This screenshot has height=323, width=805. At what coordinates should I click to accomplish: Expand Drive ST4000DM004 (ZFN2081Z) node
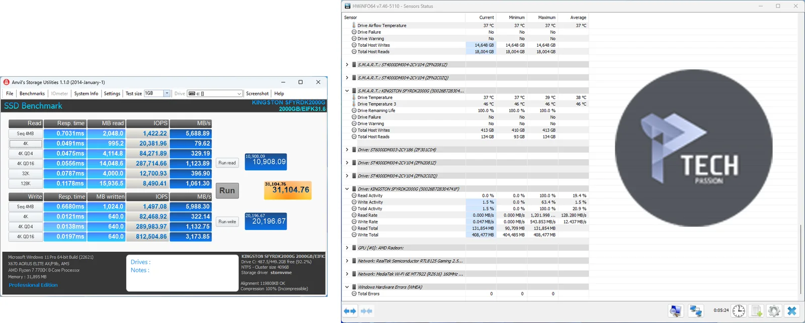coord(347,163)
